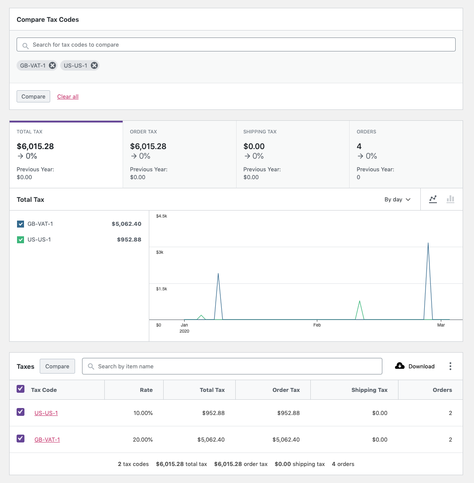Select the Shipping Tax summary tab
474x483 pixels.
coord(293,154)
